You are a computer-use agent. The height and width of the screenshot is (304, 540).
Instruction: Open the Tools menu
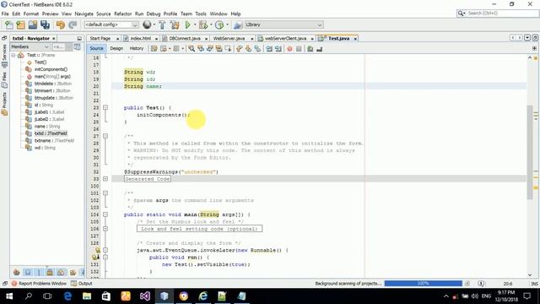coord(201,14)
